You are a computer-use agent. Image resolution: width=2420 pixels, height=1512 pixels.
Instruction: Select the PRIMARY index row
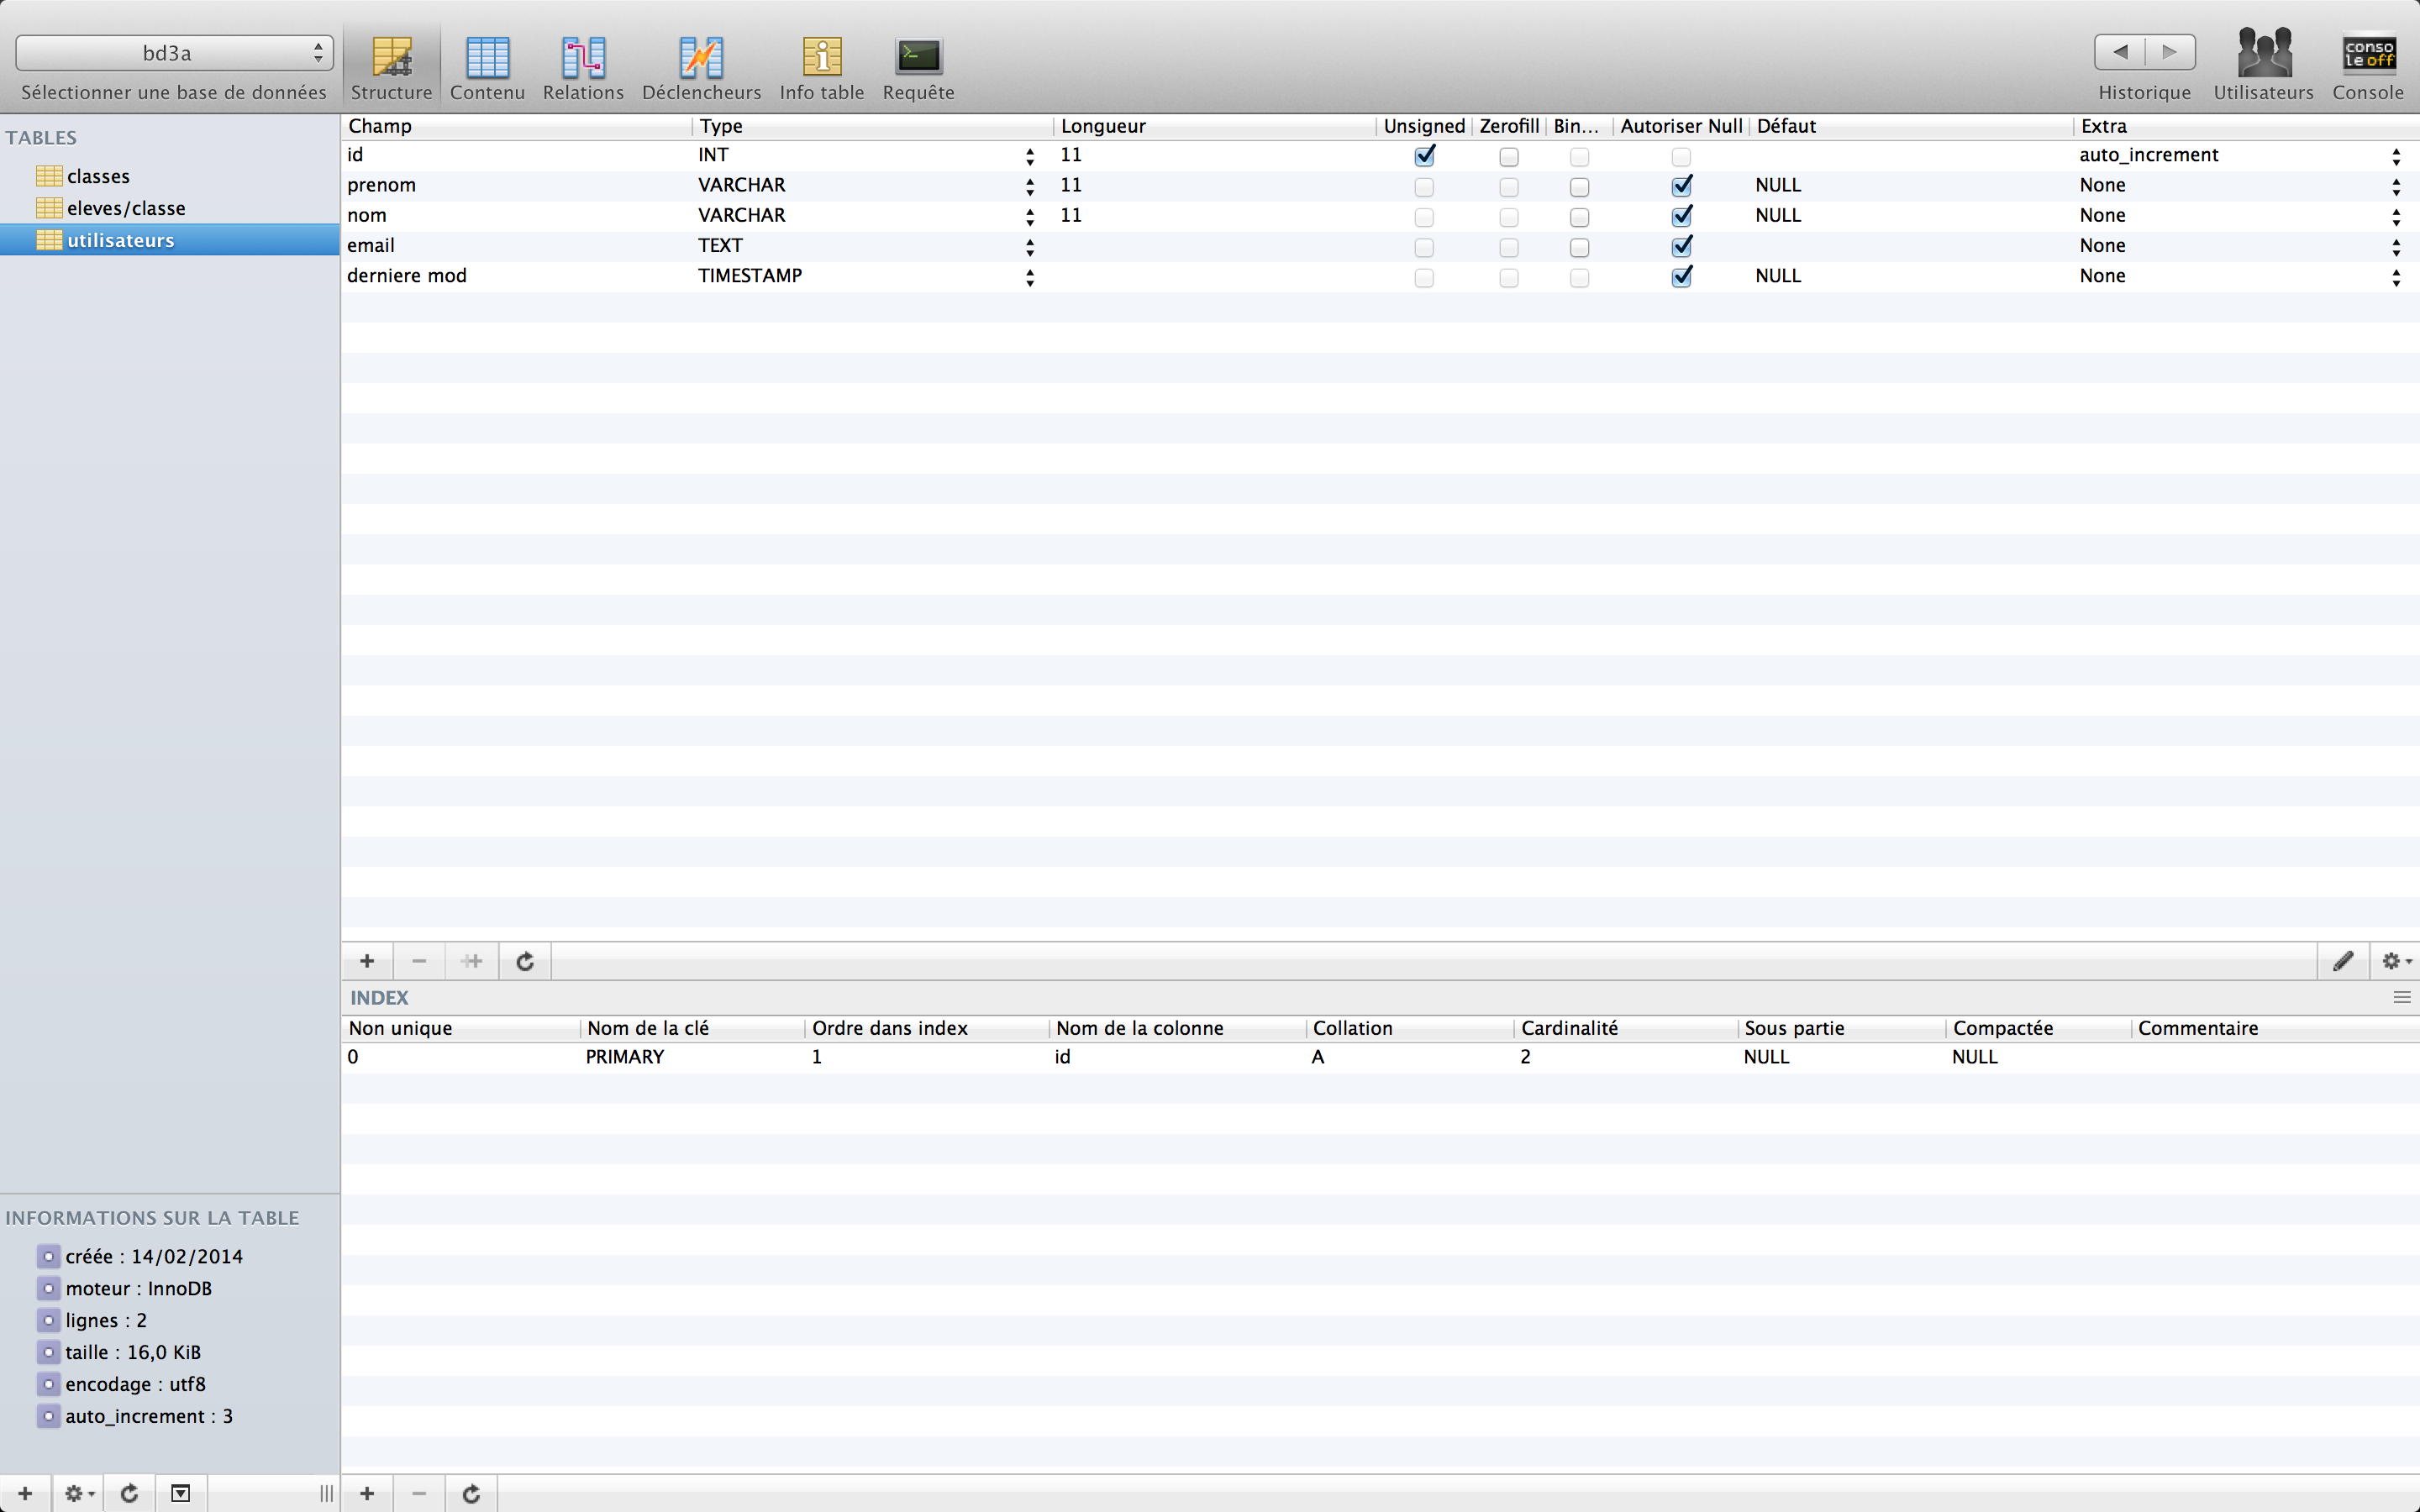pos(1380,1057)
